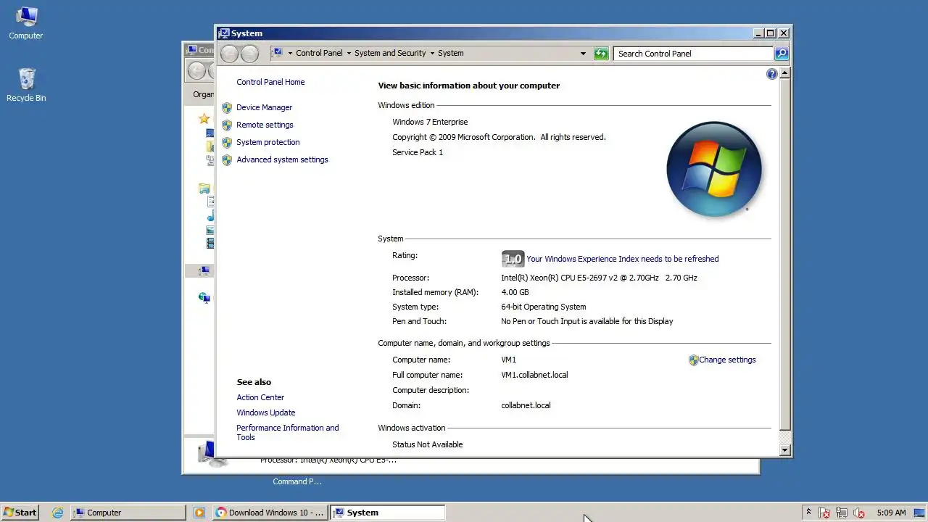Click the search magnifier icon in Control Panel
Image resolution: width=928 pixels, height=522 pixels.
click(781, 54)
